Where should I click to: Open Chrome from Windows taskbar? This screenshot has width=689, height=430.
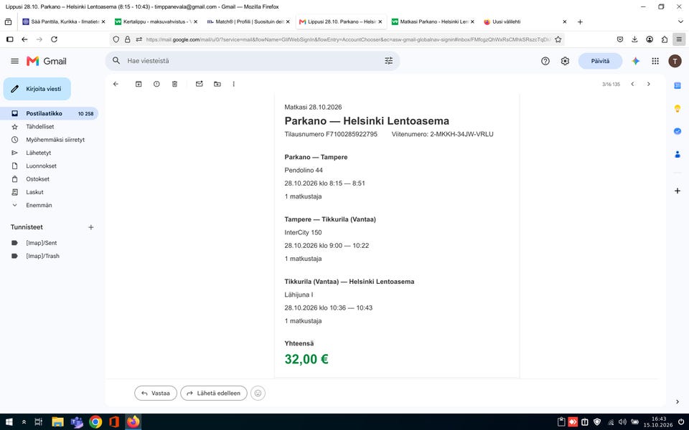click(95, 421)
